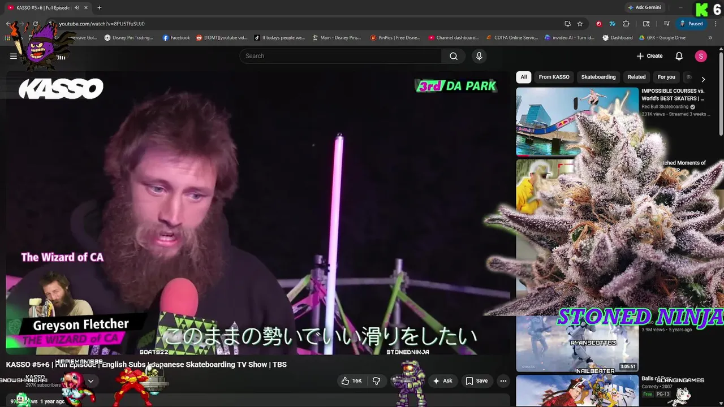724x407 pixels.
Task: Open IMPOSSIBLE COURSES video thumbnail
Action: click(577, 122)
